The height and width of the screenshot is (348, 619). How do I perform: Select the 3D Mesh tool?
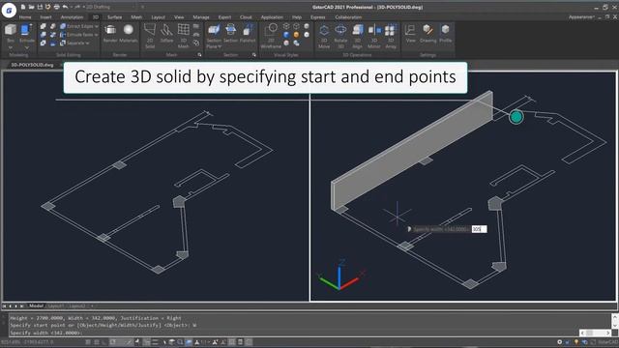[183, 36]
